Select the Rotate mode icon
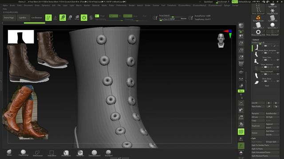Screen dimensions: 284x159 77,18
